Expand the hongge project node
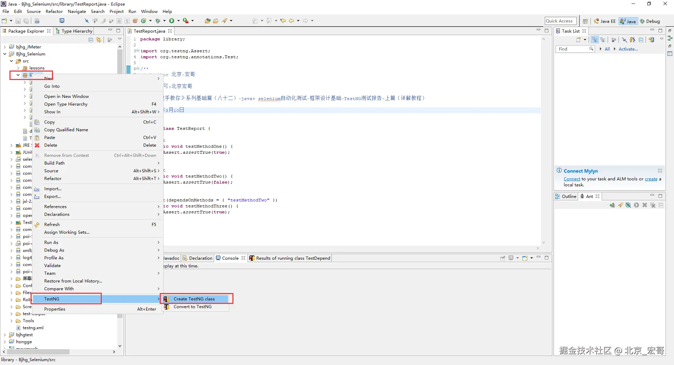 [x=5, y=342]
